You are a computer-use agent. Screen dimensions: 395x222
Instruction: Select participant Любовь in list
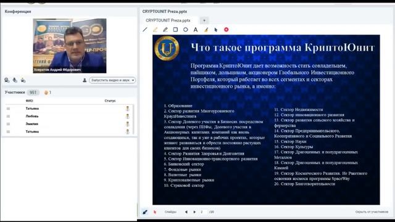[32, 117]
